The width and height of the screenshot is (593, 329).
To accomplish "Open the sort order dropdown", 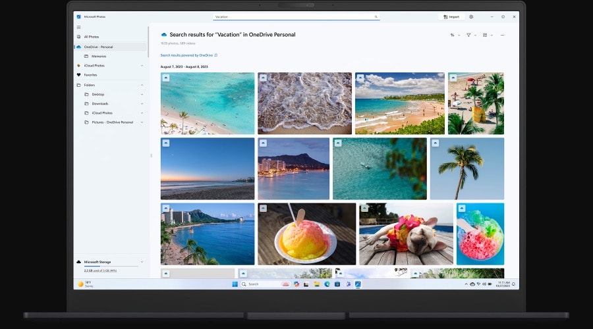I will click(455, 35).
